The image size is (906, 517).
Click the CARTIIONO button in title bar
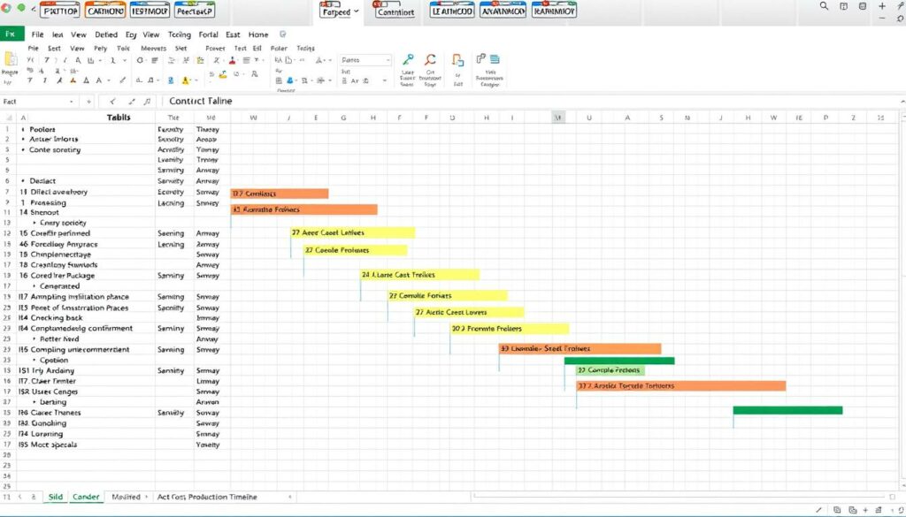coord(105,11)
